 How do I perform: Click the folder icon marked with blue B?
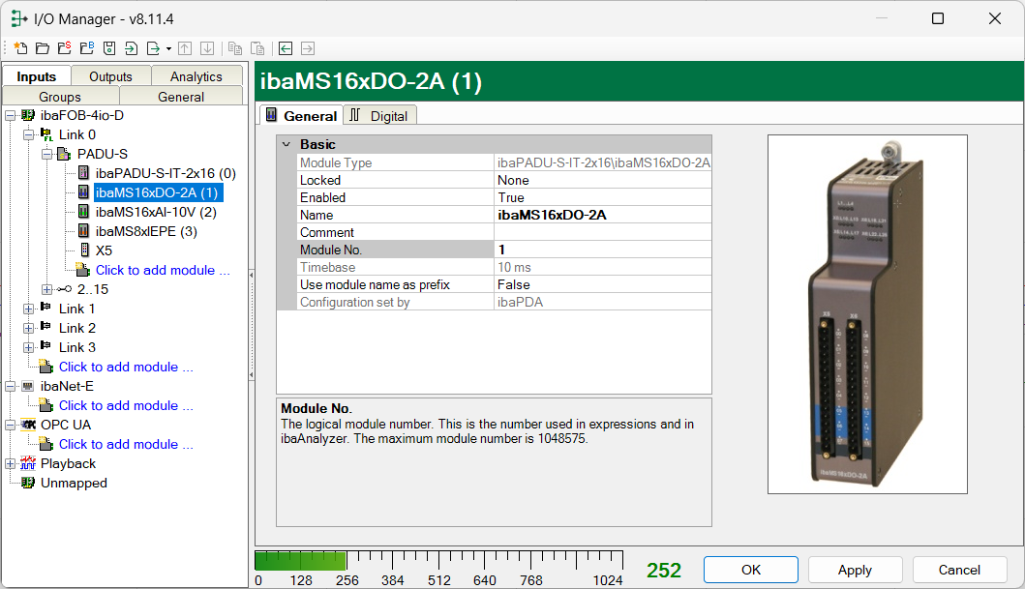(86, 48)
